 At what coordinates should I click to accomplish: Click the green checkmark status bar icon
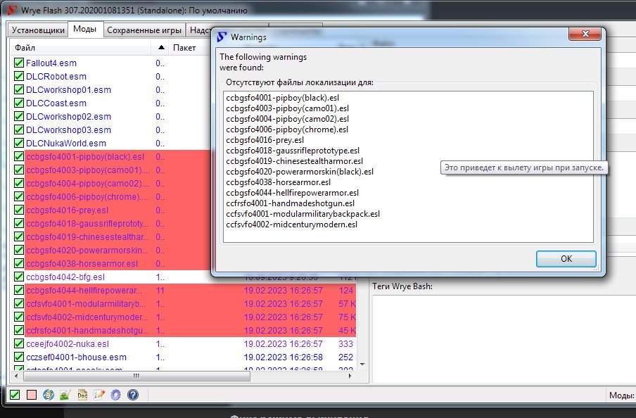pyautogui.click(x=15, y=395)
